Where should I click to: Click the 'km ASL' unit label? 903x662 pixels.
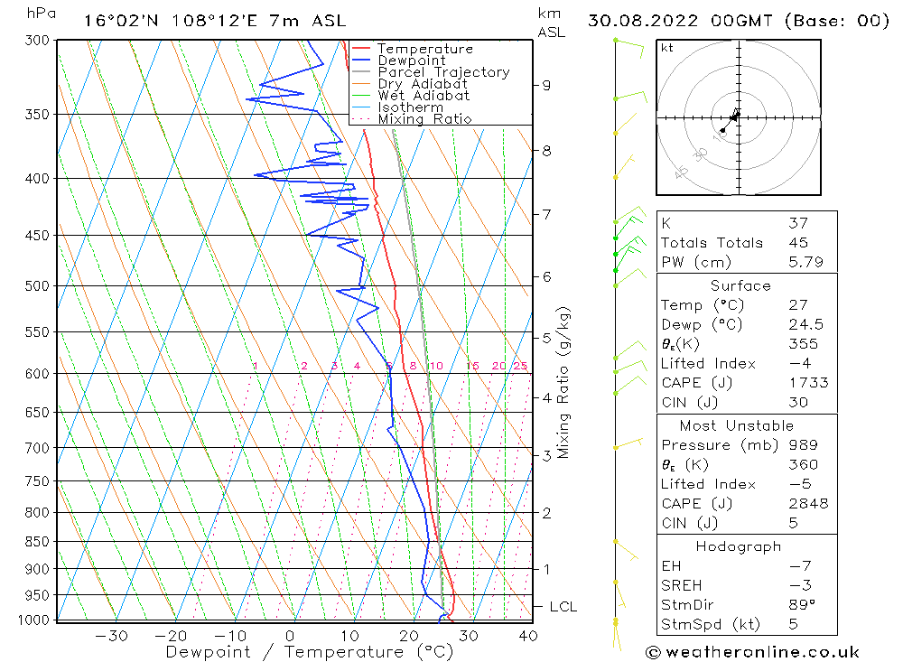pyautogui.click(x=551, y=23)
